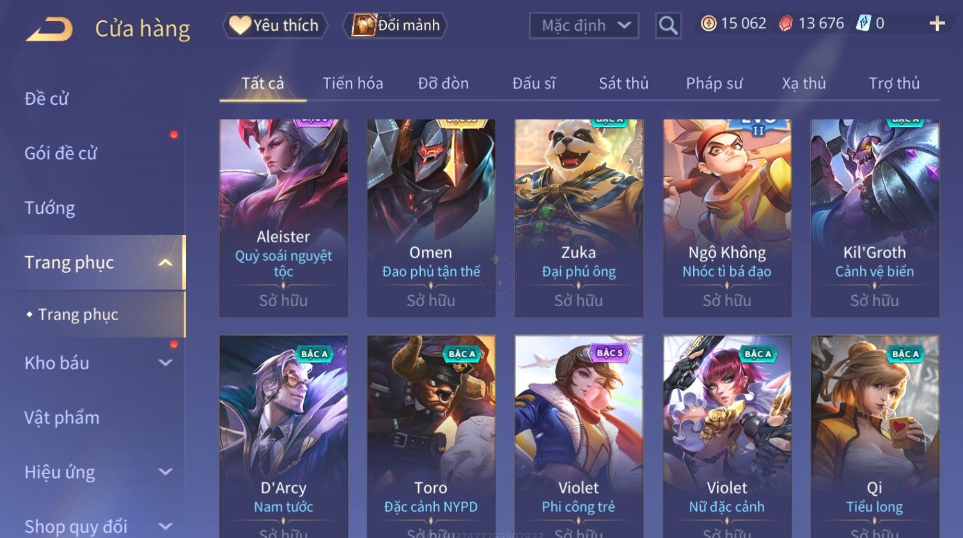Go to the Tướng sidebar item
The image size is (963, 538).
[x=50, y=208]
